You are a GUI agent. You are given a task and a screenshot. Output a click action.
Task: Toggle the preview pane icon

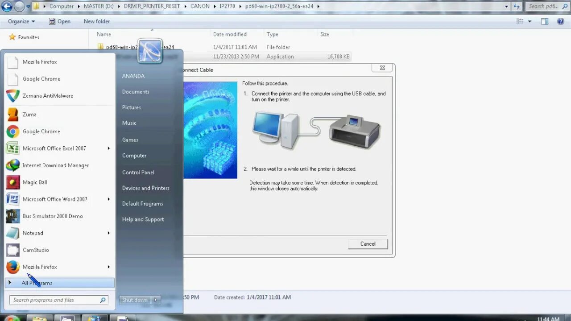pyautogui.click(x=545, y=21)
